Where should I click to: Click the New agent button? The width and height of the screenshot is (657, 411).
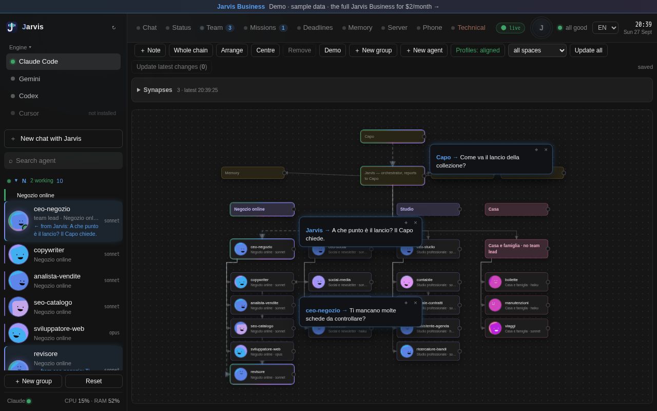point(424,50)
